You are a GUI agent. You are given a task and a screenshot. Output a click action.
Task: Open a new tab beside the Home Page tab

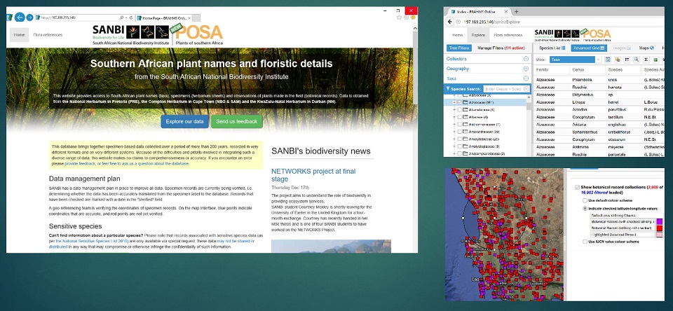196,18
